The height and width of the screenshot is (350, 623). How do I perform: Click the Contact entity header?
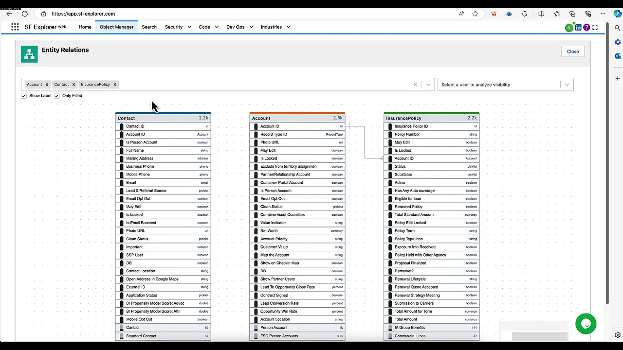point(163,118)
